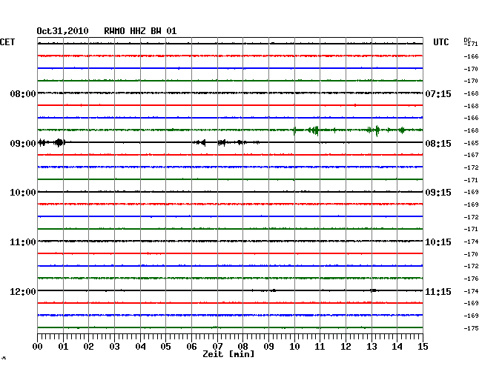Click minute tick label 15
482x366 pixels.
tap(423, 347)
